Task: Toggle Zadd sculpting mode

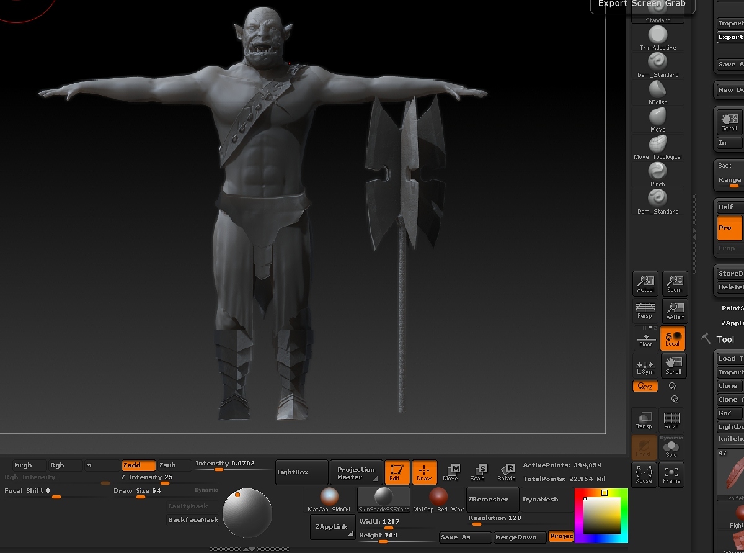Action: (138, 465)
